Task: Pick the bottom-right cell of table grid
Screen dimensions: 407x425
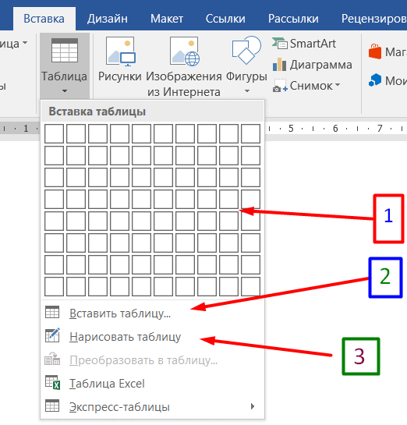Action: 250,286
